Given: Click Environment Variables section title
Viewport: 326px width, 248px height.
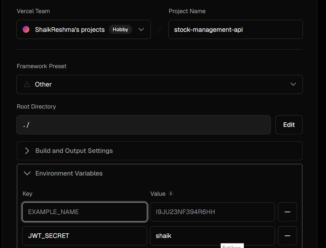Looking at the screenshot, I should (x=69, y=173).
